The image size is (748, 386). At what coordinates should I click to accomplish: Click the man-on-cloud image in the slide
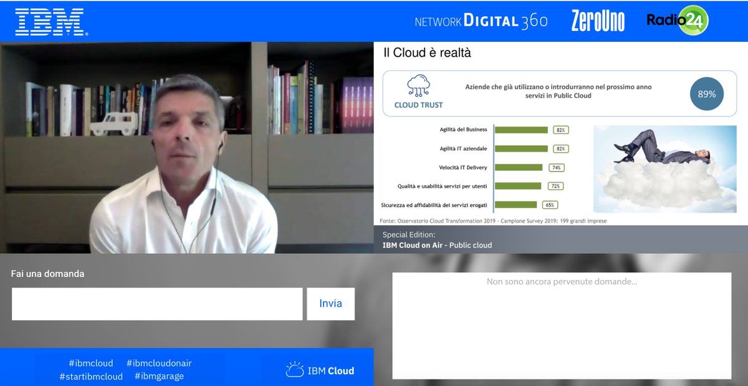pos(665,169)
